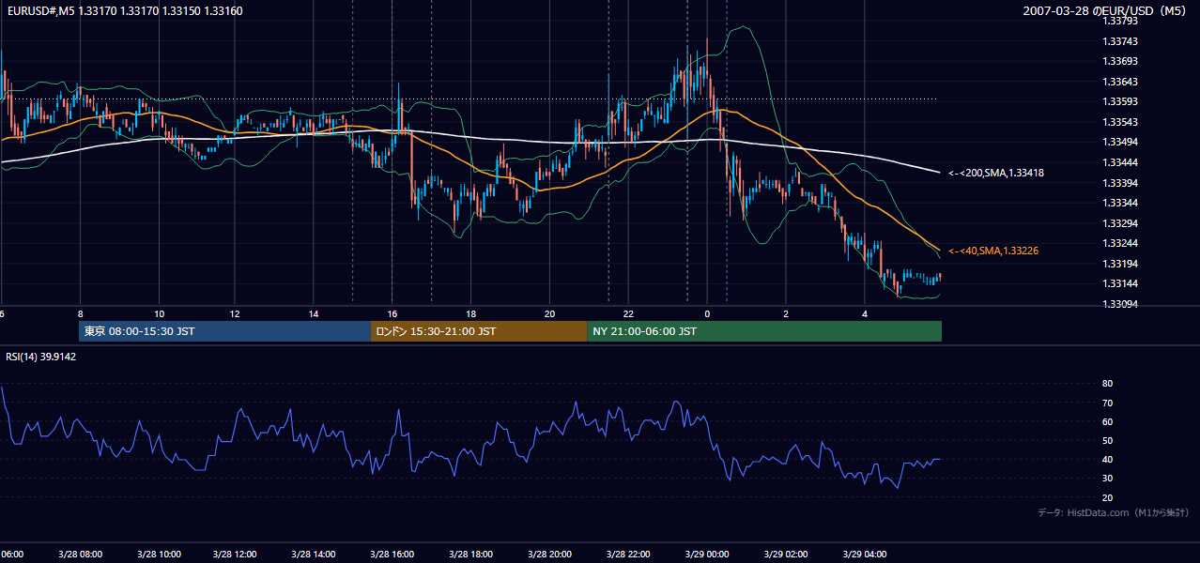Click price axis value 1.33094

(1119, 304)
